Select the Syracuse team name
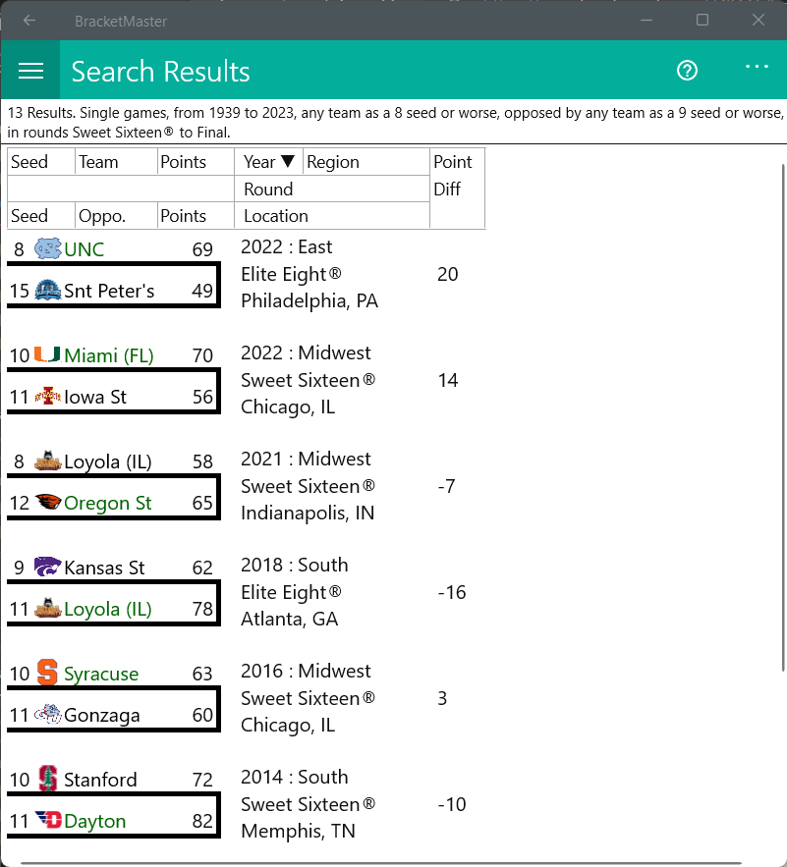 coord(101,674)
